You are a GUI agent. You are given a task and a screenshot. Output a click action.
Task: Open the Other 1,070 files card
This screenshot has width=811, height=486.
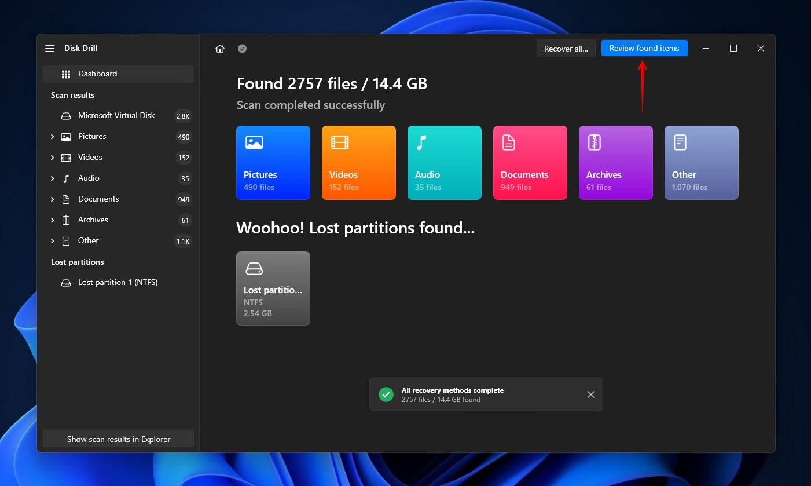tap(702, 163)
